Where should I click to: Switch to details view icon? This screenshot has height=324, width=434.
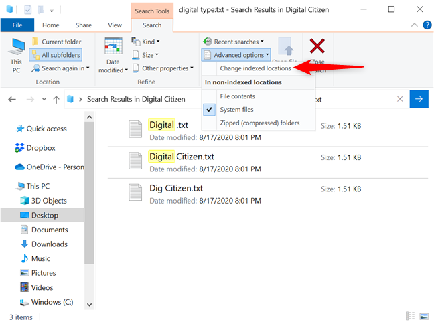[x=410, y=316]
